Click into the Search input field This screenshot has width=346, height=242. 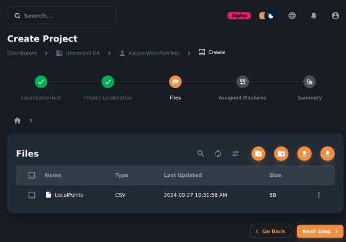click(x=62, y=16)
